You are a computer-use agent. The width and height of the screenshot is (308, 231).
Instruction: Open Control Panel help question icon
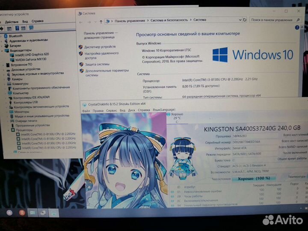tap(297, 27)
